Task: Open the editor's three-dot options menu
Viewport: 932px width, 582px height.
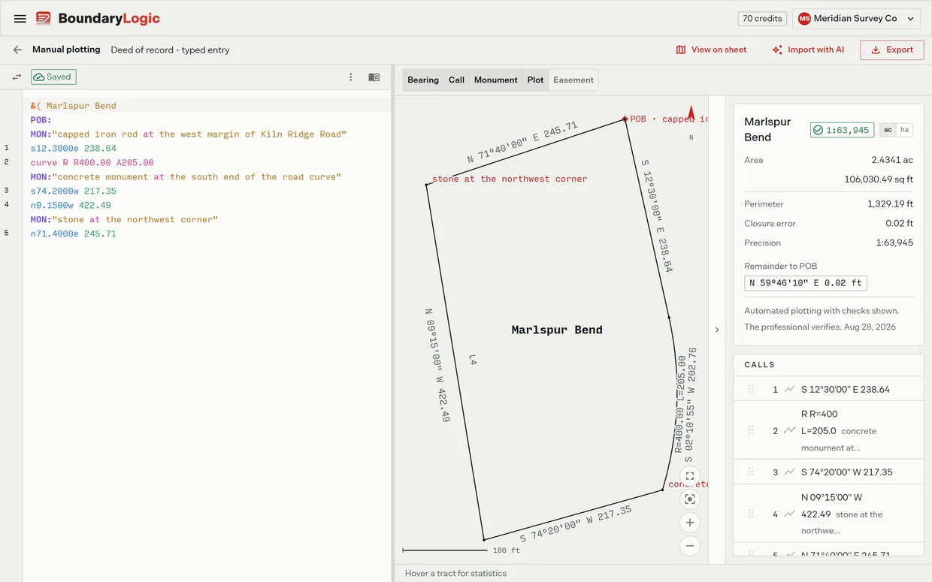Action: [x=350, y=77]
